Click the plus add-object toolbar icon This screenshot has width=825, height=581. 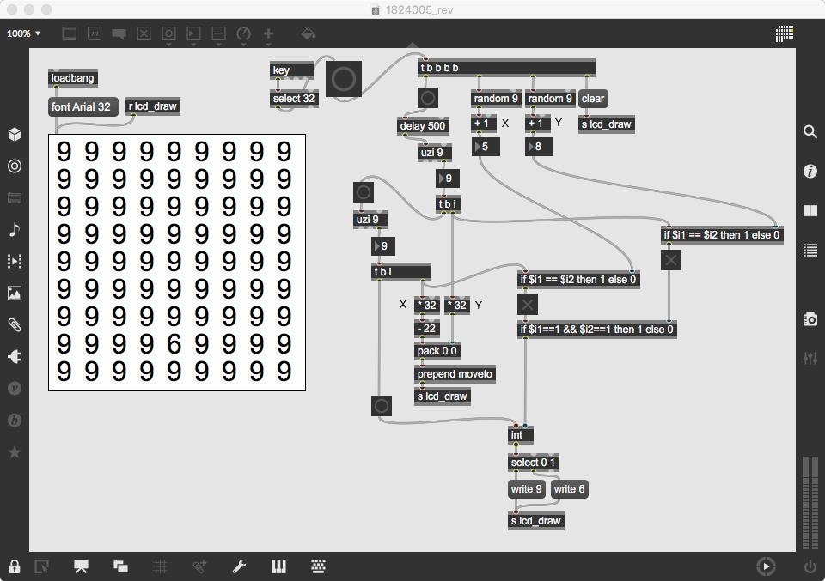point(268,33)
